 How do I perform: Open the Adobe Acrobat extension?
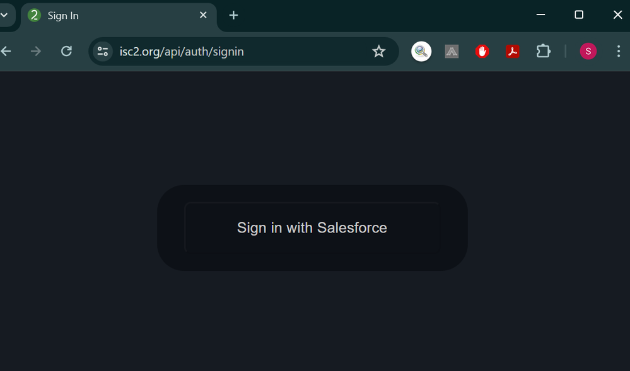pos(512,51)
